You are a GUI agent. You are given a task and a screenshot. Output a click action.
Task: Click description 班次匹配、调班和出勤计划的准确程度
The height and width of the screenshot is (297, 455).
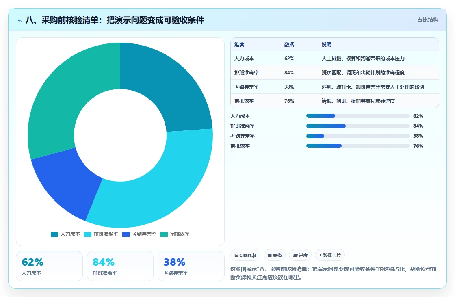363,73
